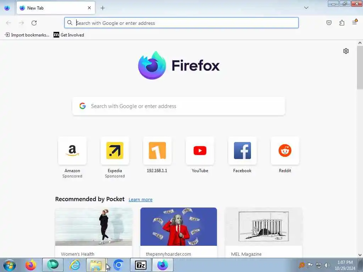
Task: Open Save to Pocket toolbar icon
Action: click(329, 23)
